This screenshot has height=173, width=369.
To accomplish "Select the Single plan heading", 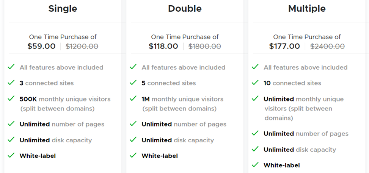I will click(63, 9).
